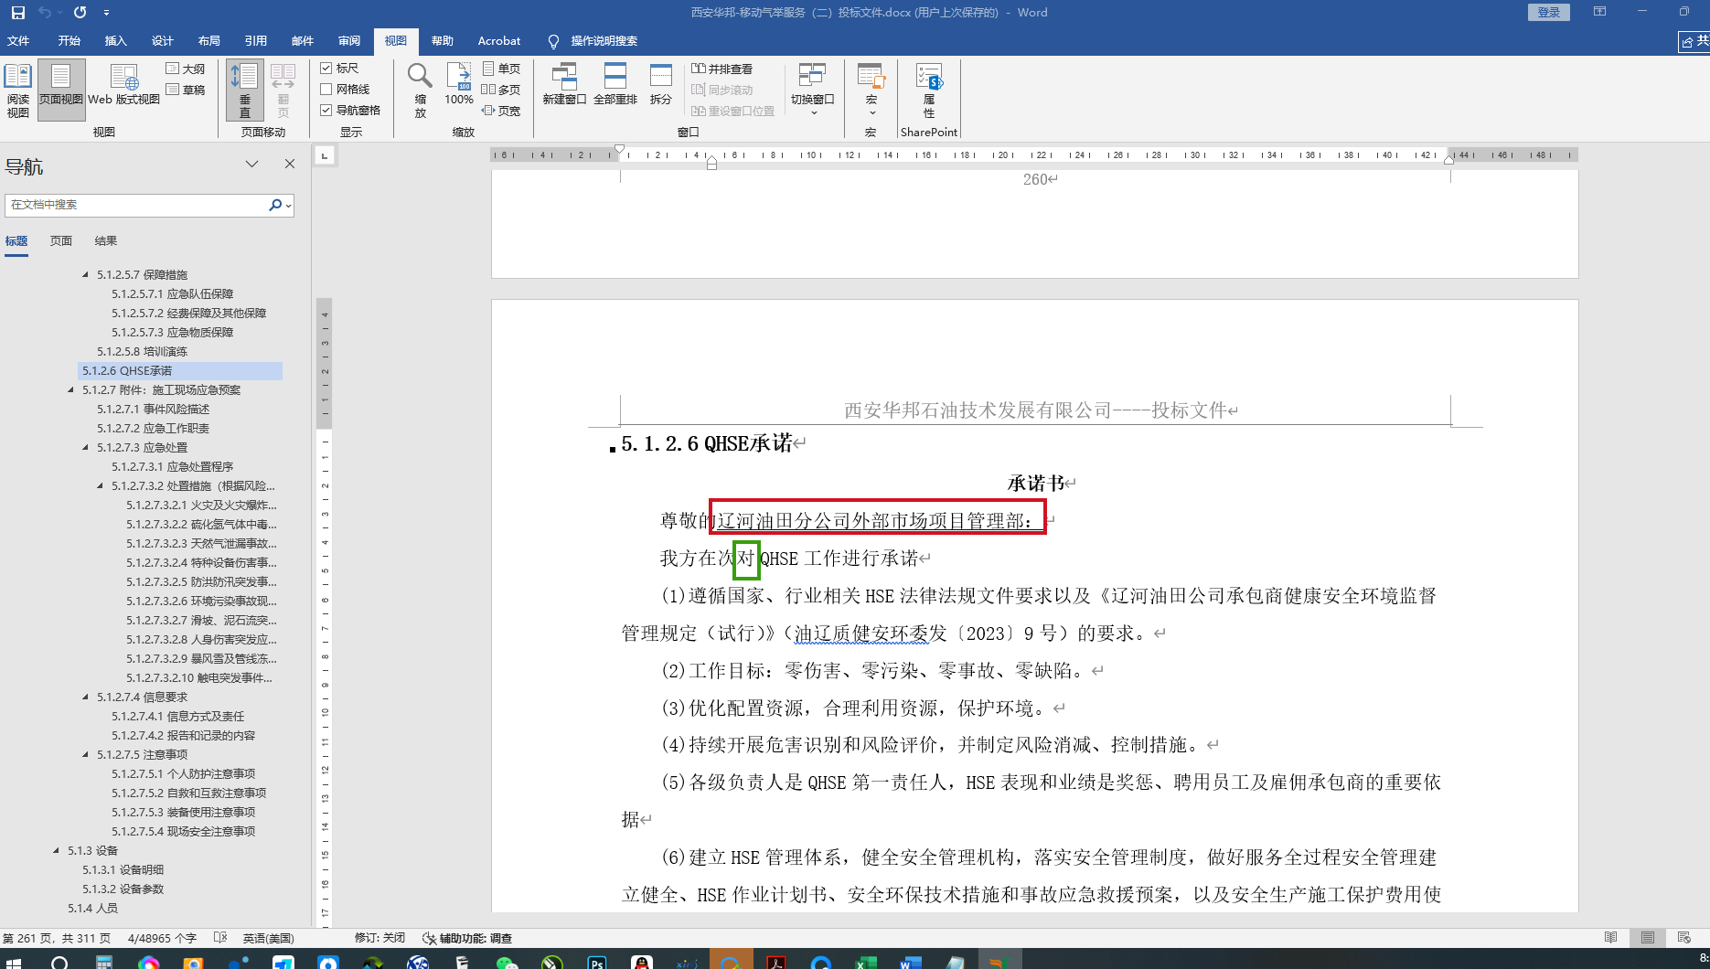Viewport: 1710px width, 969px height.
Task: Switch to Web layout via status bar icon
Action: pyautogui.click(x=1684, y=938)
